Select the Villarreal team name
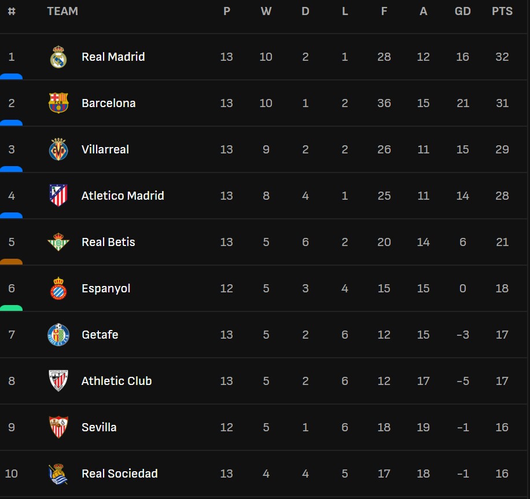The width and height of the screenshot is (530, 499). pos(105,149)
